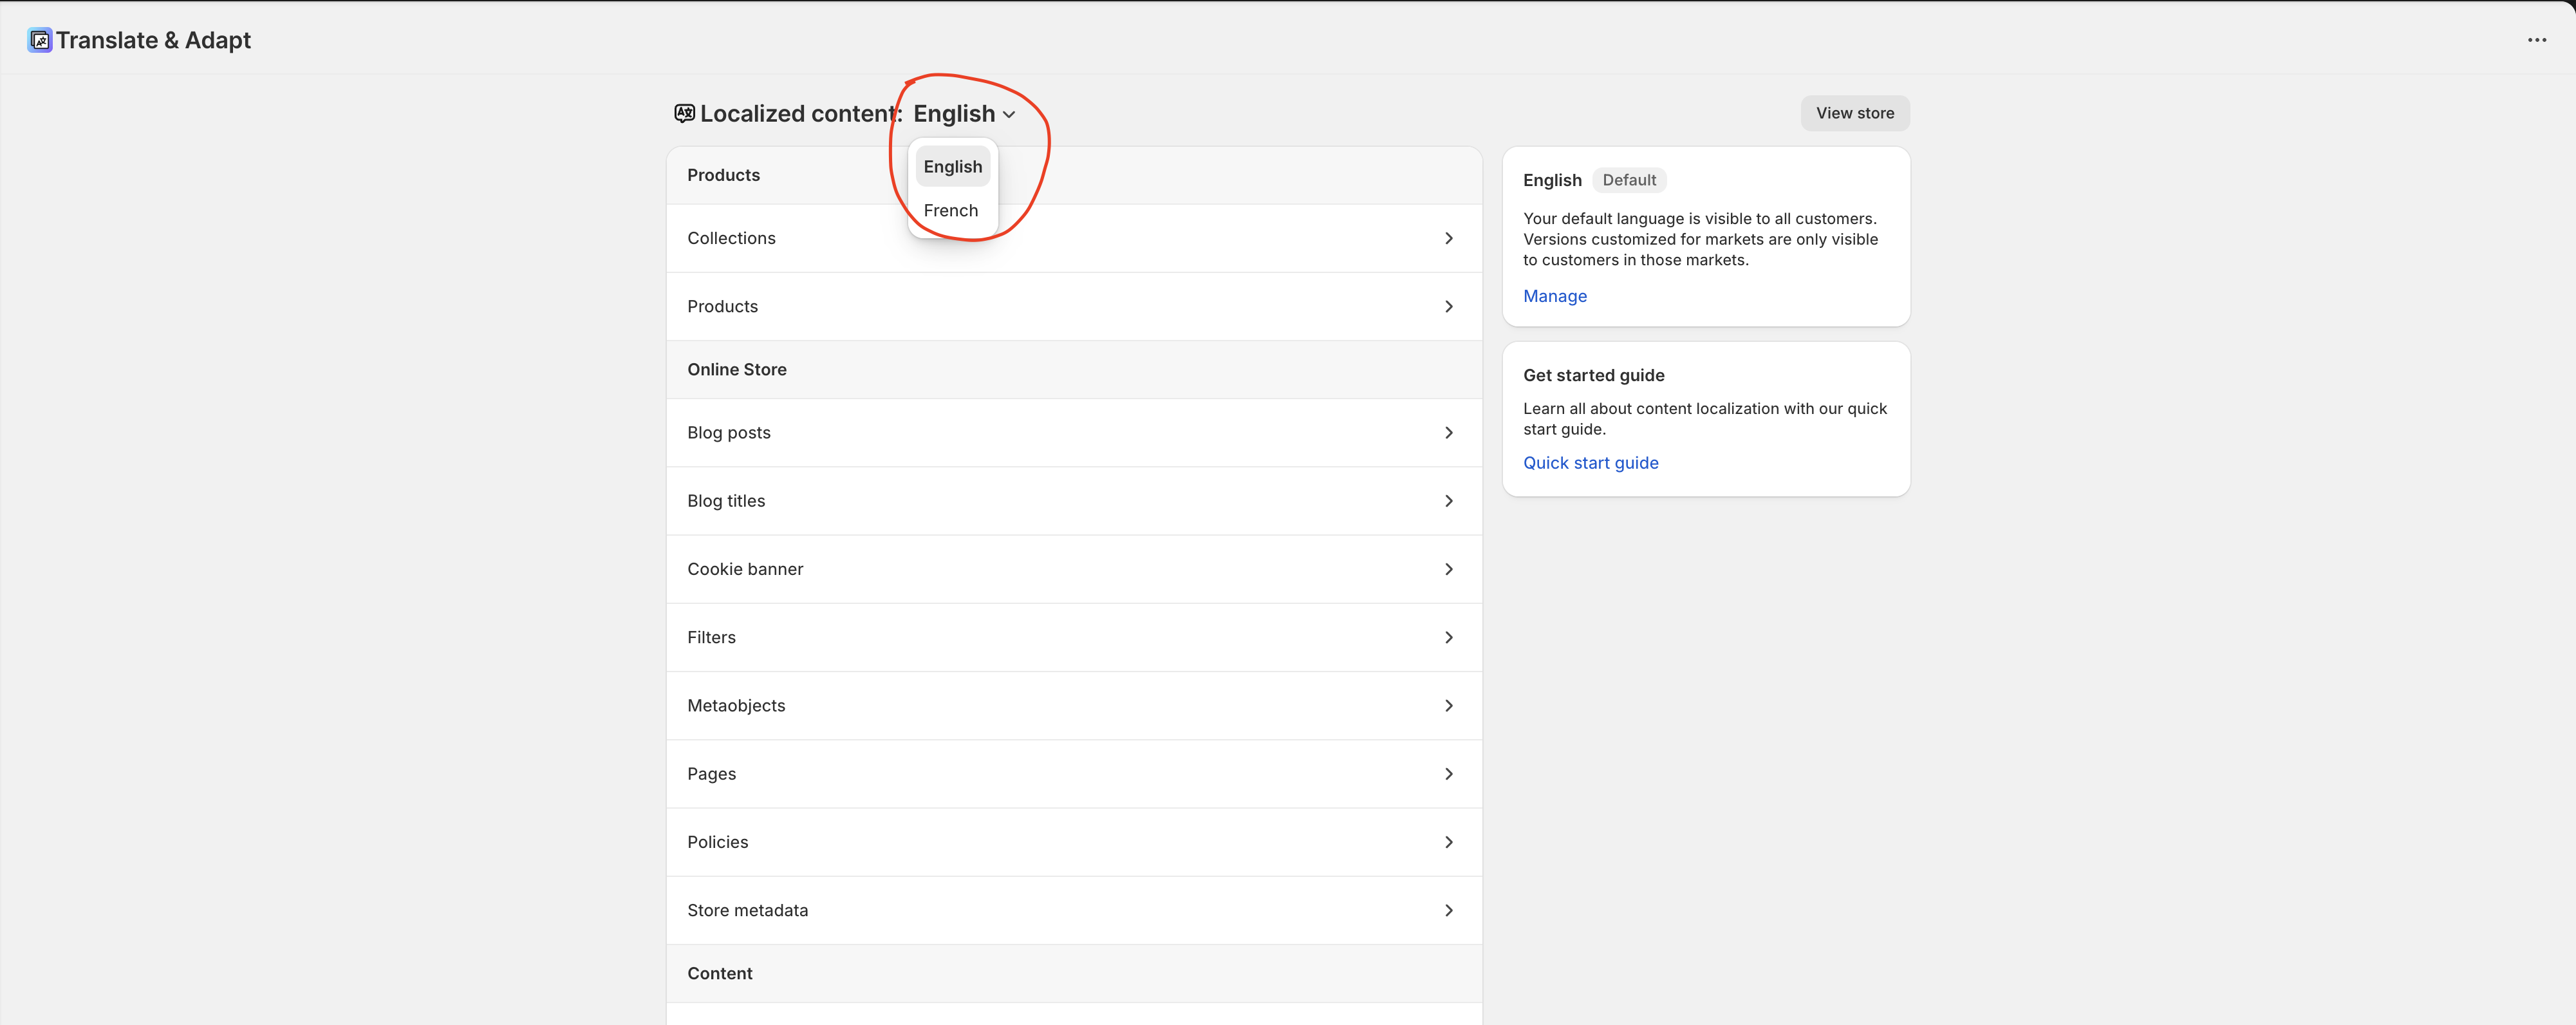Image resolution: width=2576 pixels, height=1025 pixels.
Task: Open the three-dot more actions menu
Action: tap(2536, 40)
